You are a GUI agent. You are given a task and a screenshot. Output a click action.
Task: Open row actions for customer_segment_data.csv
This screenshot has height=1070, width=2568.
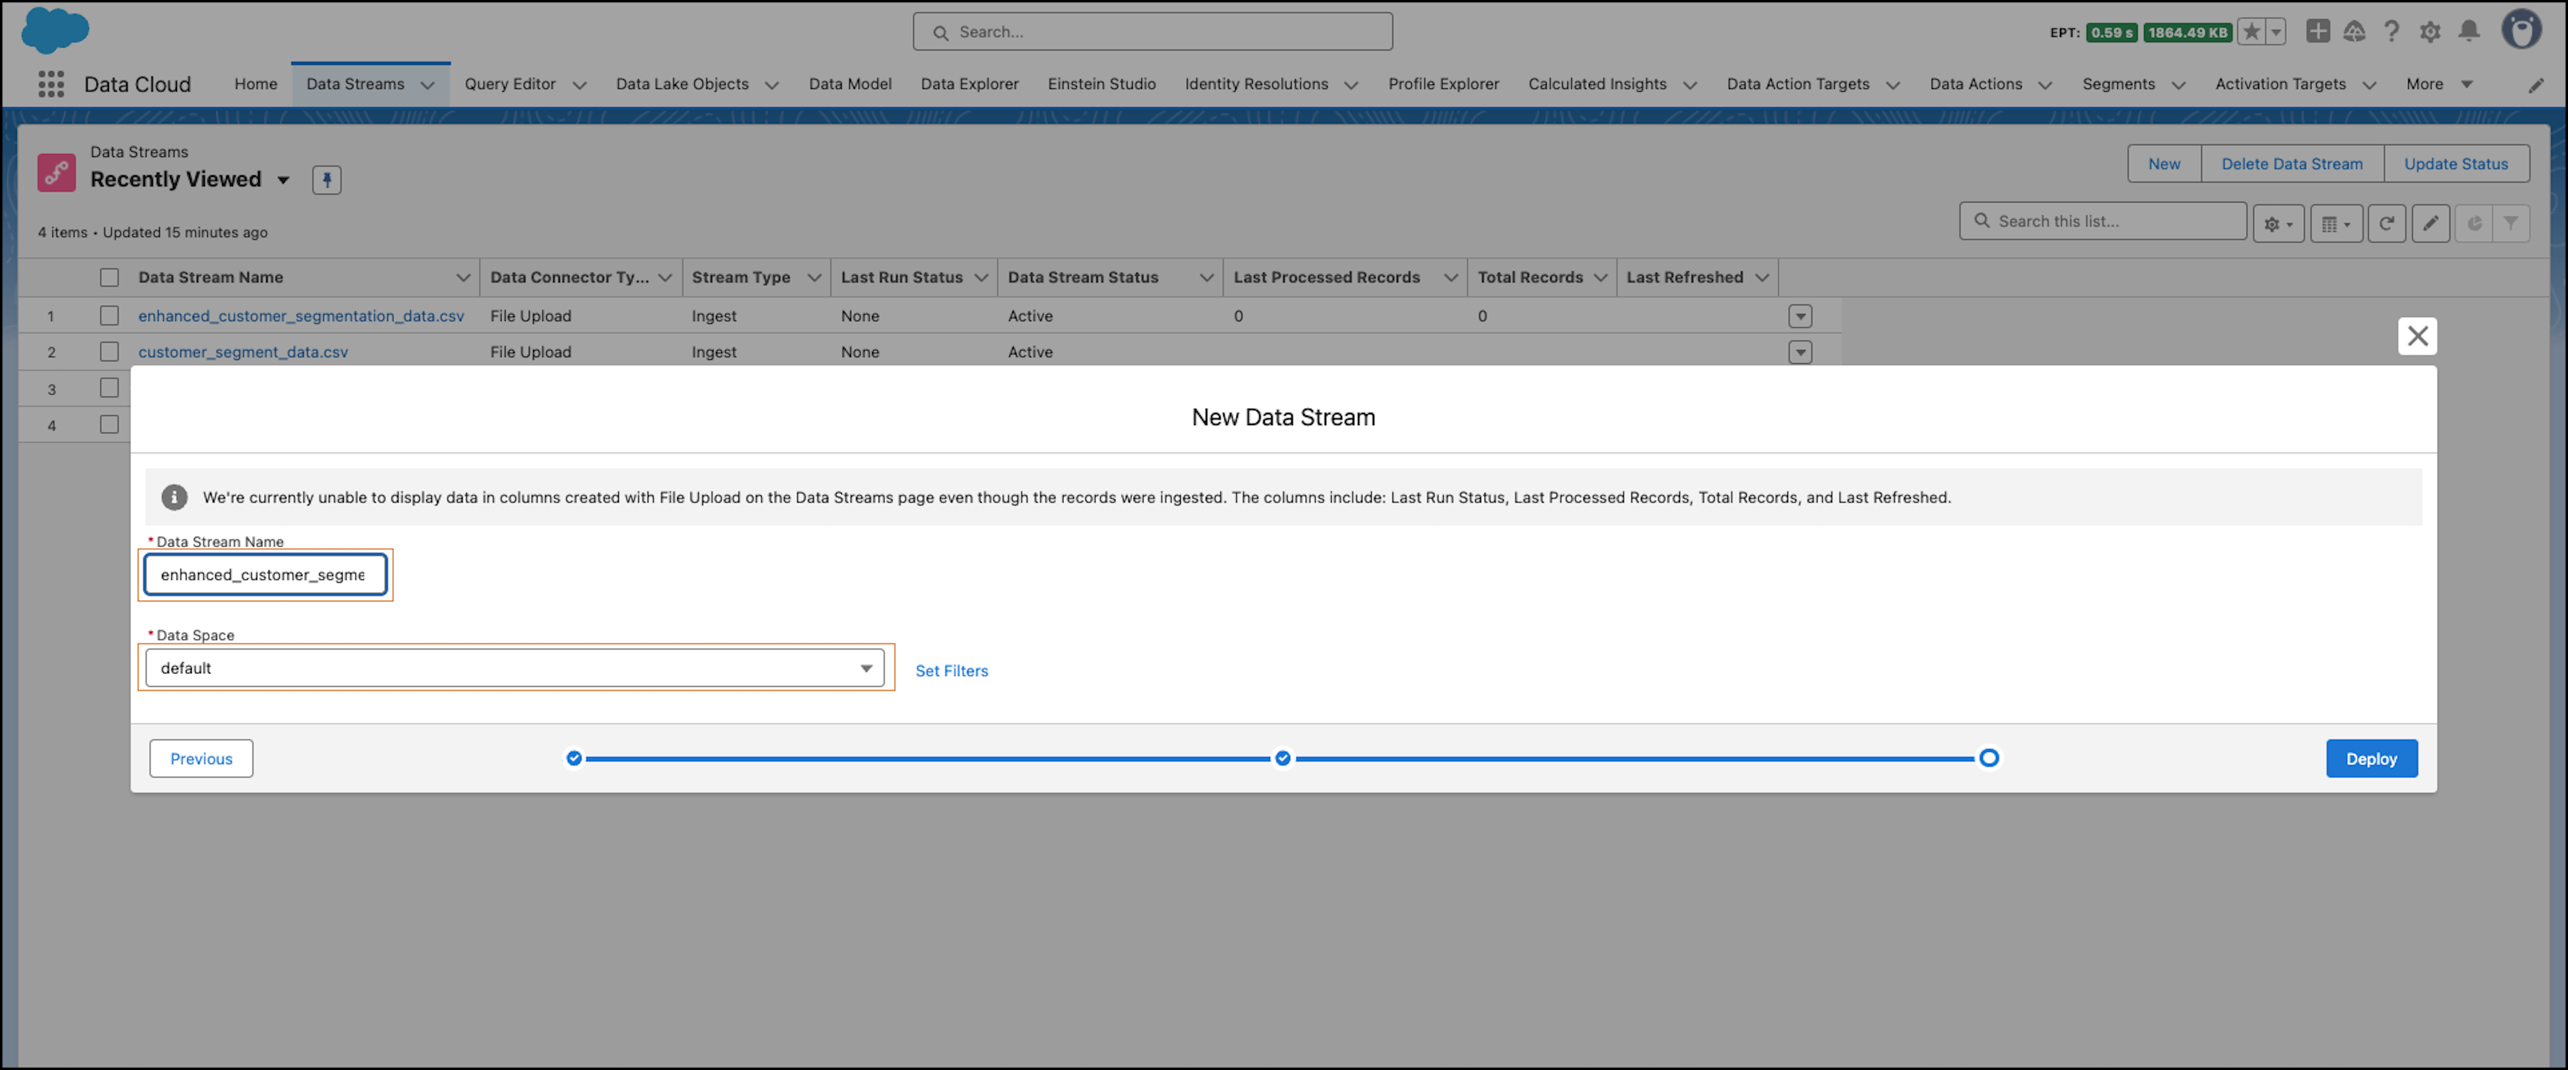tap(1800, 353)
